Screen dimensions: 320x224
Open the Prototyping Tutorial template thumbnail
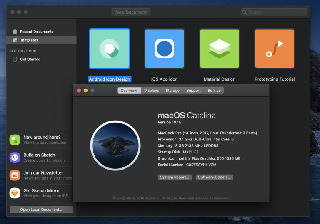[275, 49]
